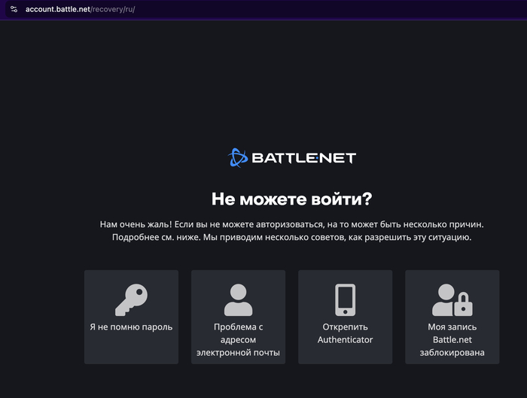The height and width of the screenshot is (398, 527).
Task: Select "Я не помню пароль" option
Action: [131, 317]
